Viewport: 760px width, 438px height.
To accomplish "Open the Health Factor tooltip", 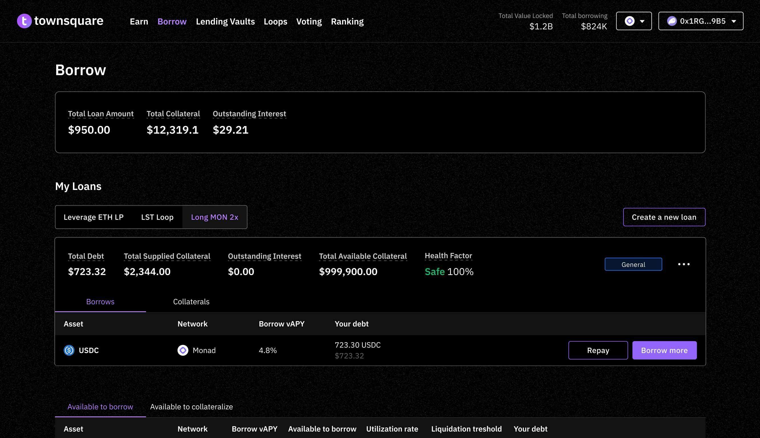I will pyautogui.click(x=448, y=256).
